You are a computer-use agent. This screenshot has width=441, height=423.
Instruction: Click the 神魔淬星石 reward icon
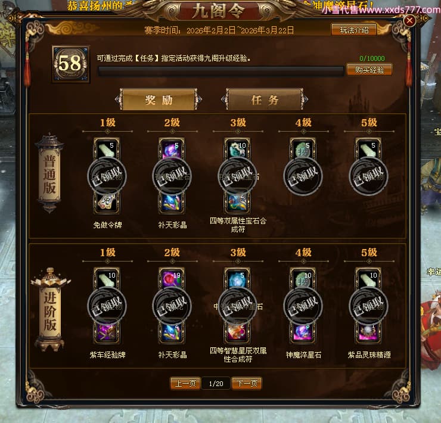[x=303, y=333]
